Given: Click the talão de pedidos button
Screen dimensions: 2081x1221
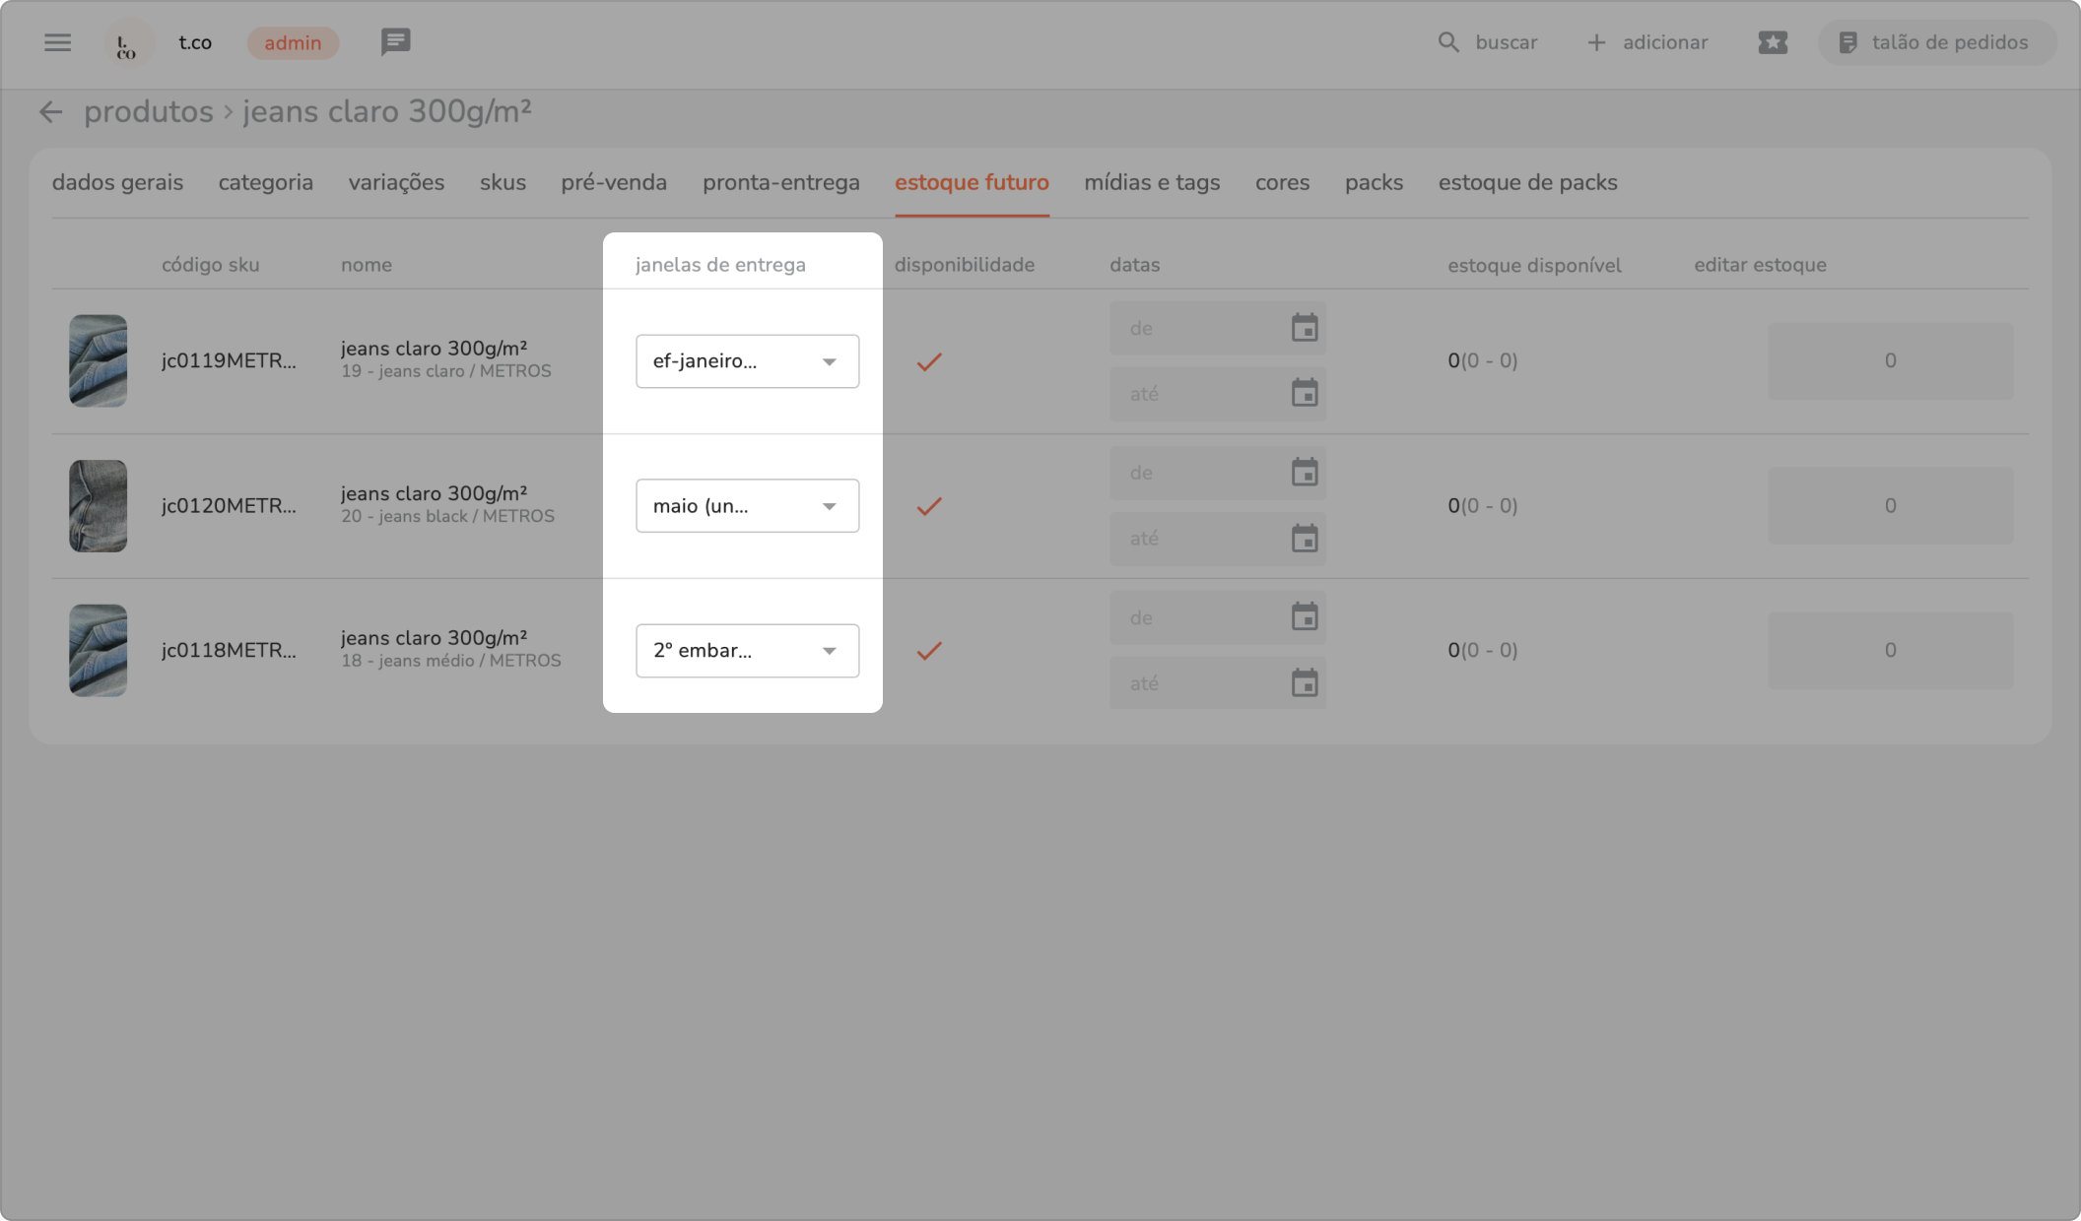Looking at the screenshot, I should (1936, 42).
